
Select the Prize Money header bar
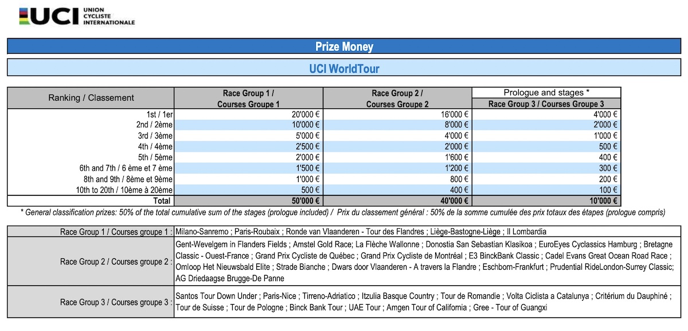[x=344, y=46]
